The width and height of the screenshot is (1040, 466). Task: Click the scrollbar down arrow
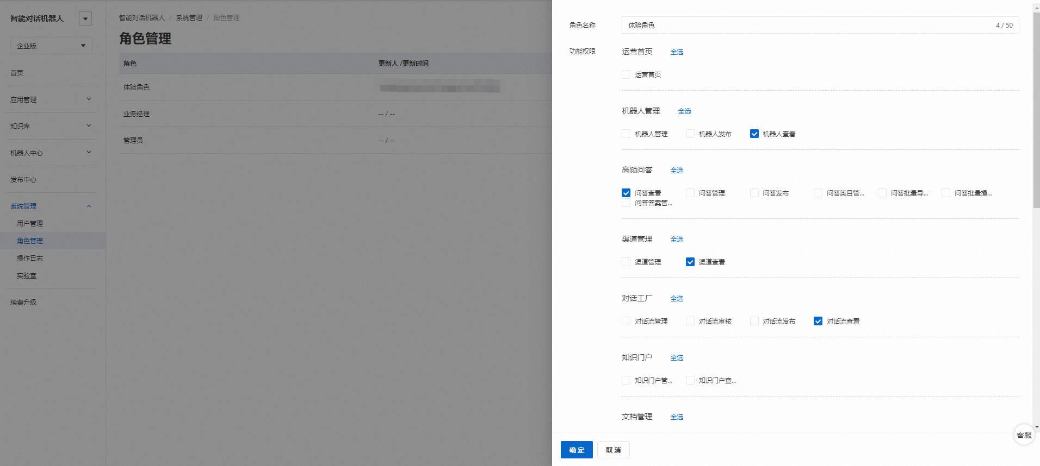coord(1036,427)
